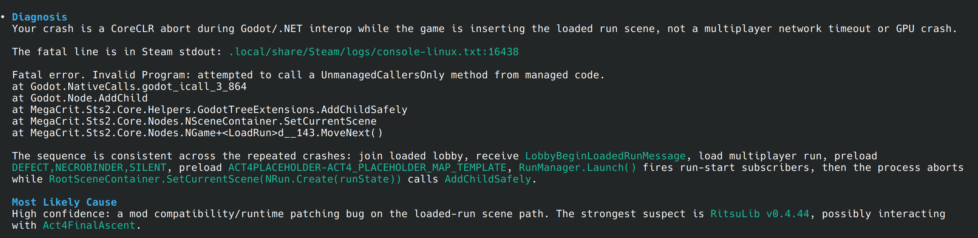
Task: Click the Godot.NativeCalls.godot_icall_3_864 stack frame
Action: point(129,86)
